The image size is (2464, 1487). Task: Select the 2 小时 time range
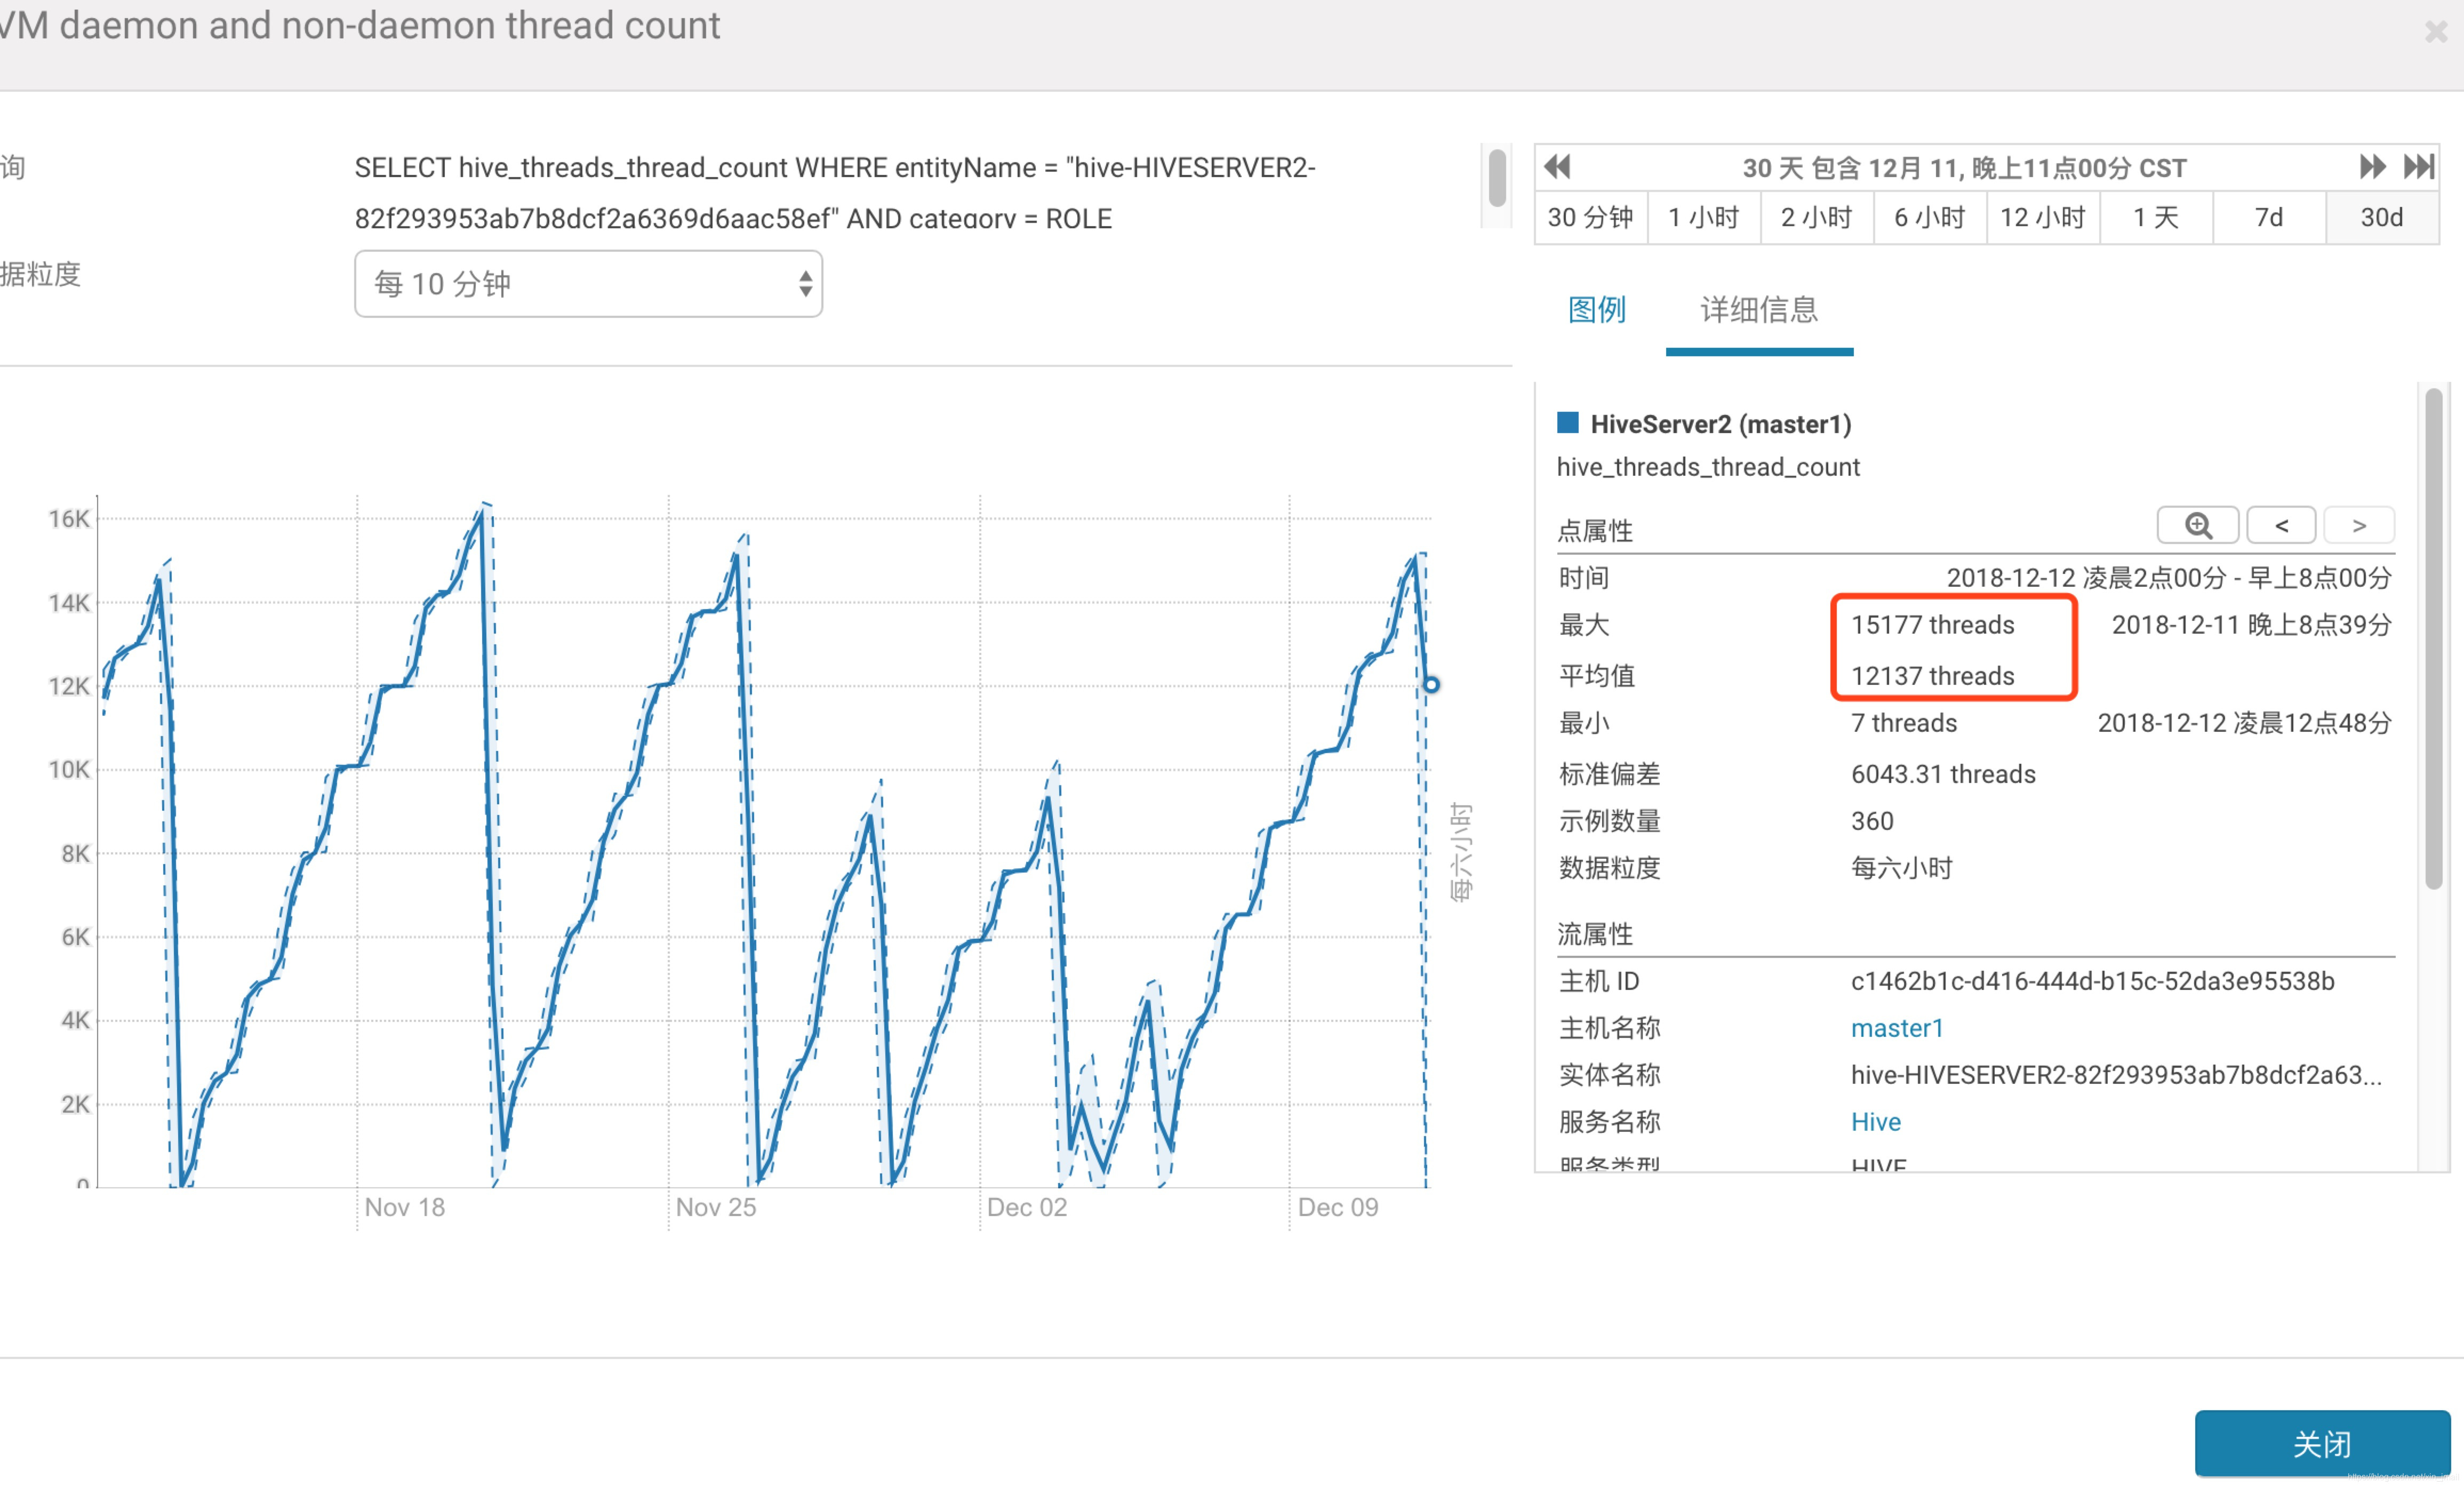click(1816, 217)
